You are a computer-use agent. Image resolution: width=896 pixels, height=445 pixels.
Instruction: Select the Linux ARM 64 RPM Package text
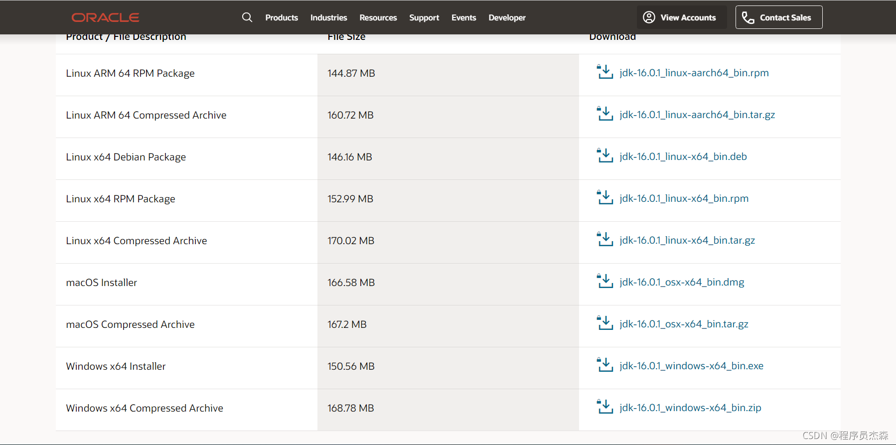(x=130, y=73)
